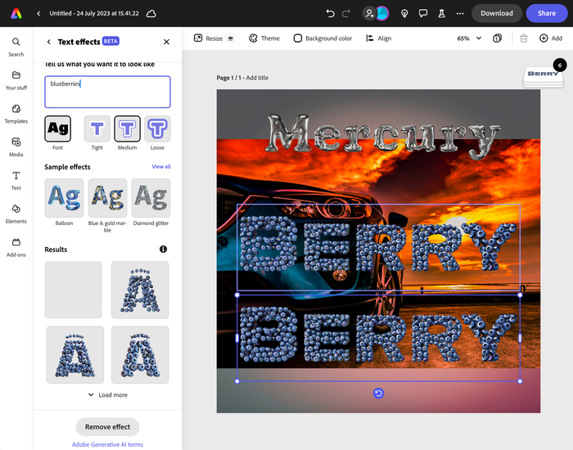
Task: Open the Templates panel
Action: coord(16,113)
